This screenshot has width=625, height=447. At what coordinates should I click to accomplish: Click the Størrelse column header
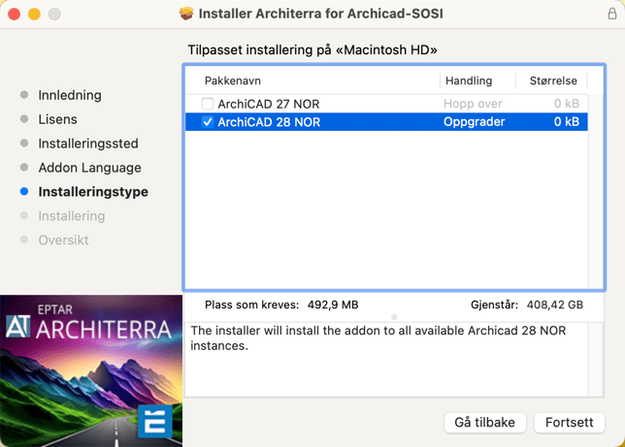click(x=553, y=80)
